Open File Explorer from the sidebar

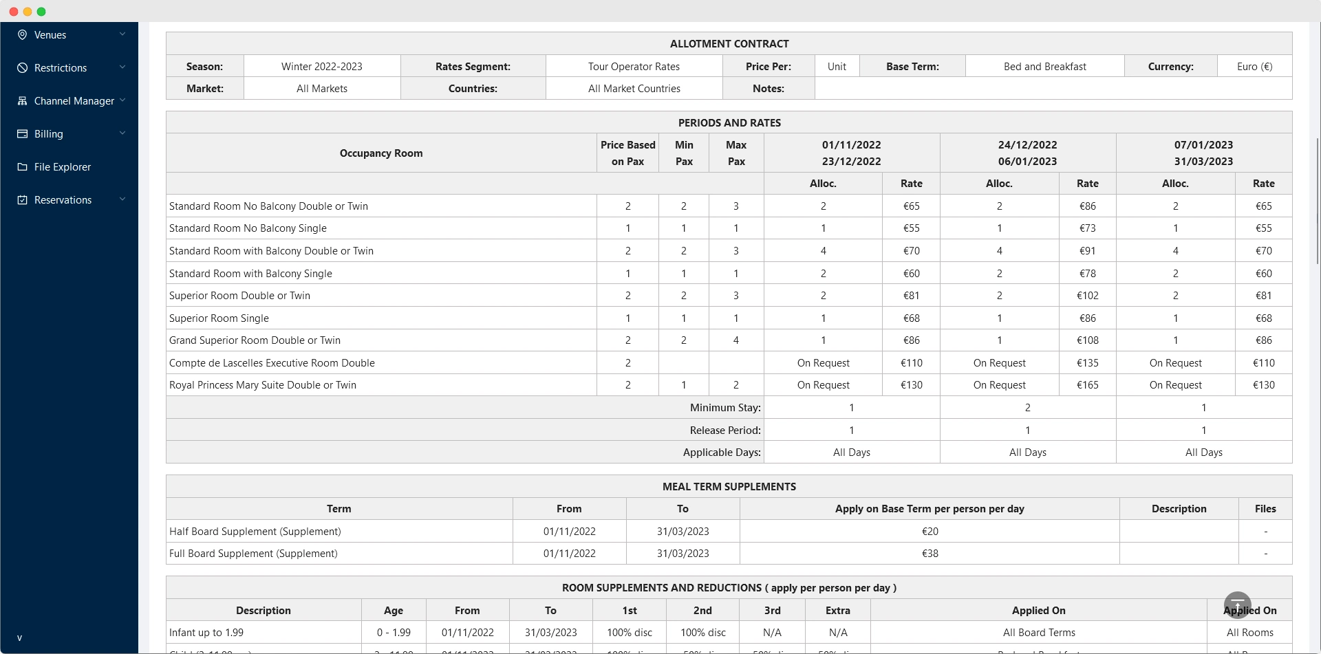[x=69, y=167]
